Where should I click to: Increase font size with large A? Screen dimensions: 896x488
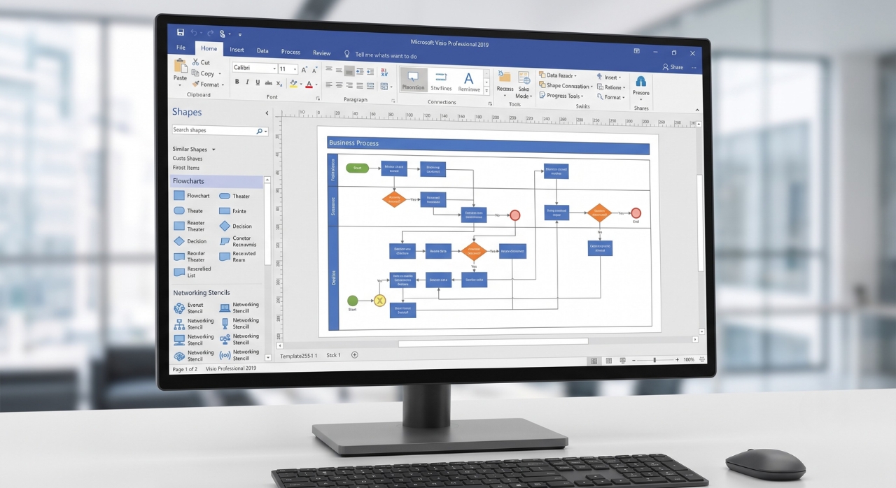click(305, 69)
